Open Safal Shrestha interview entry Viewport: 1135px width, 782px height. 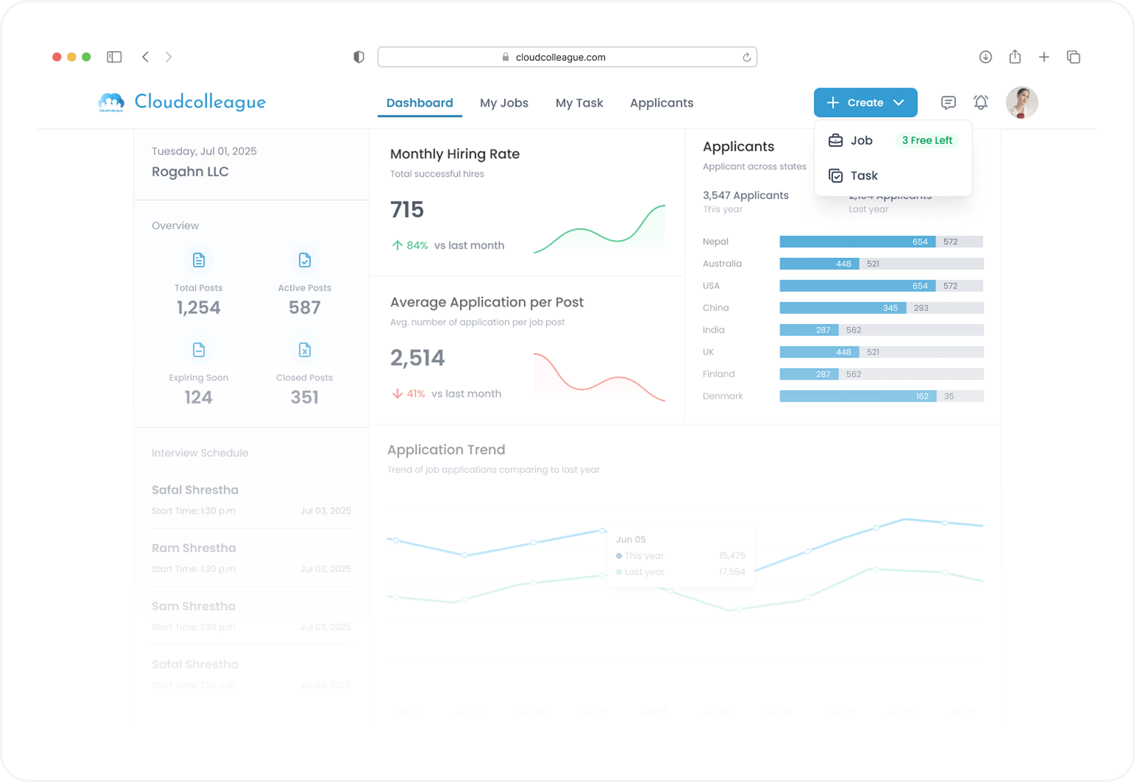coord(195,490)
